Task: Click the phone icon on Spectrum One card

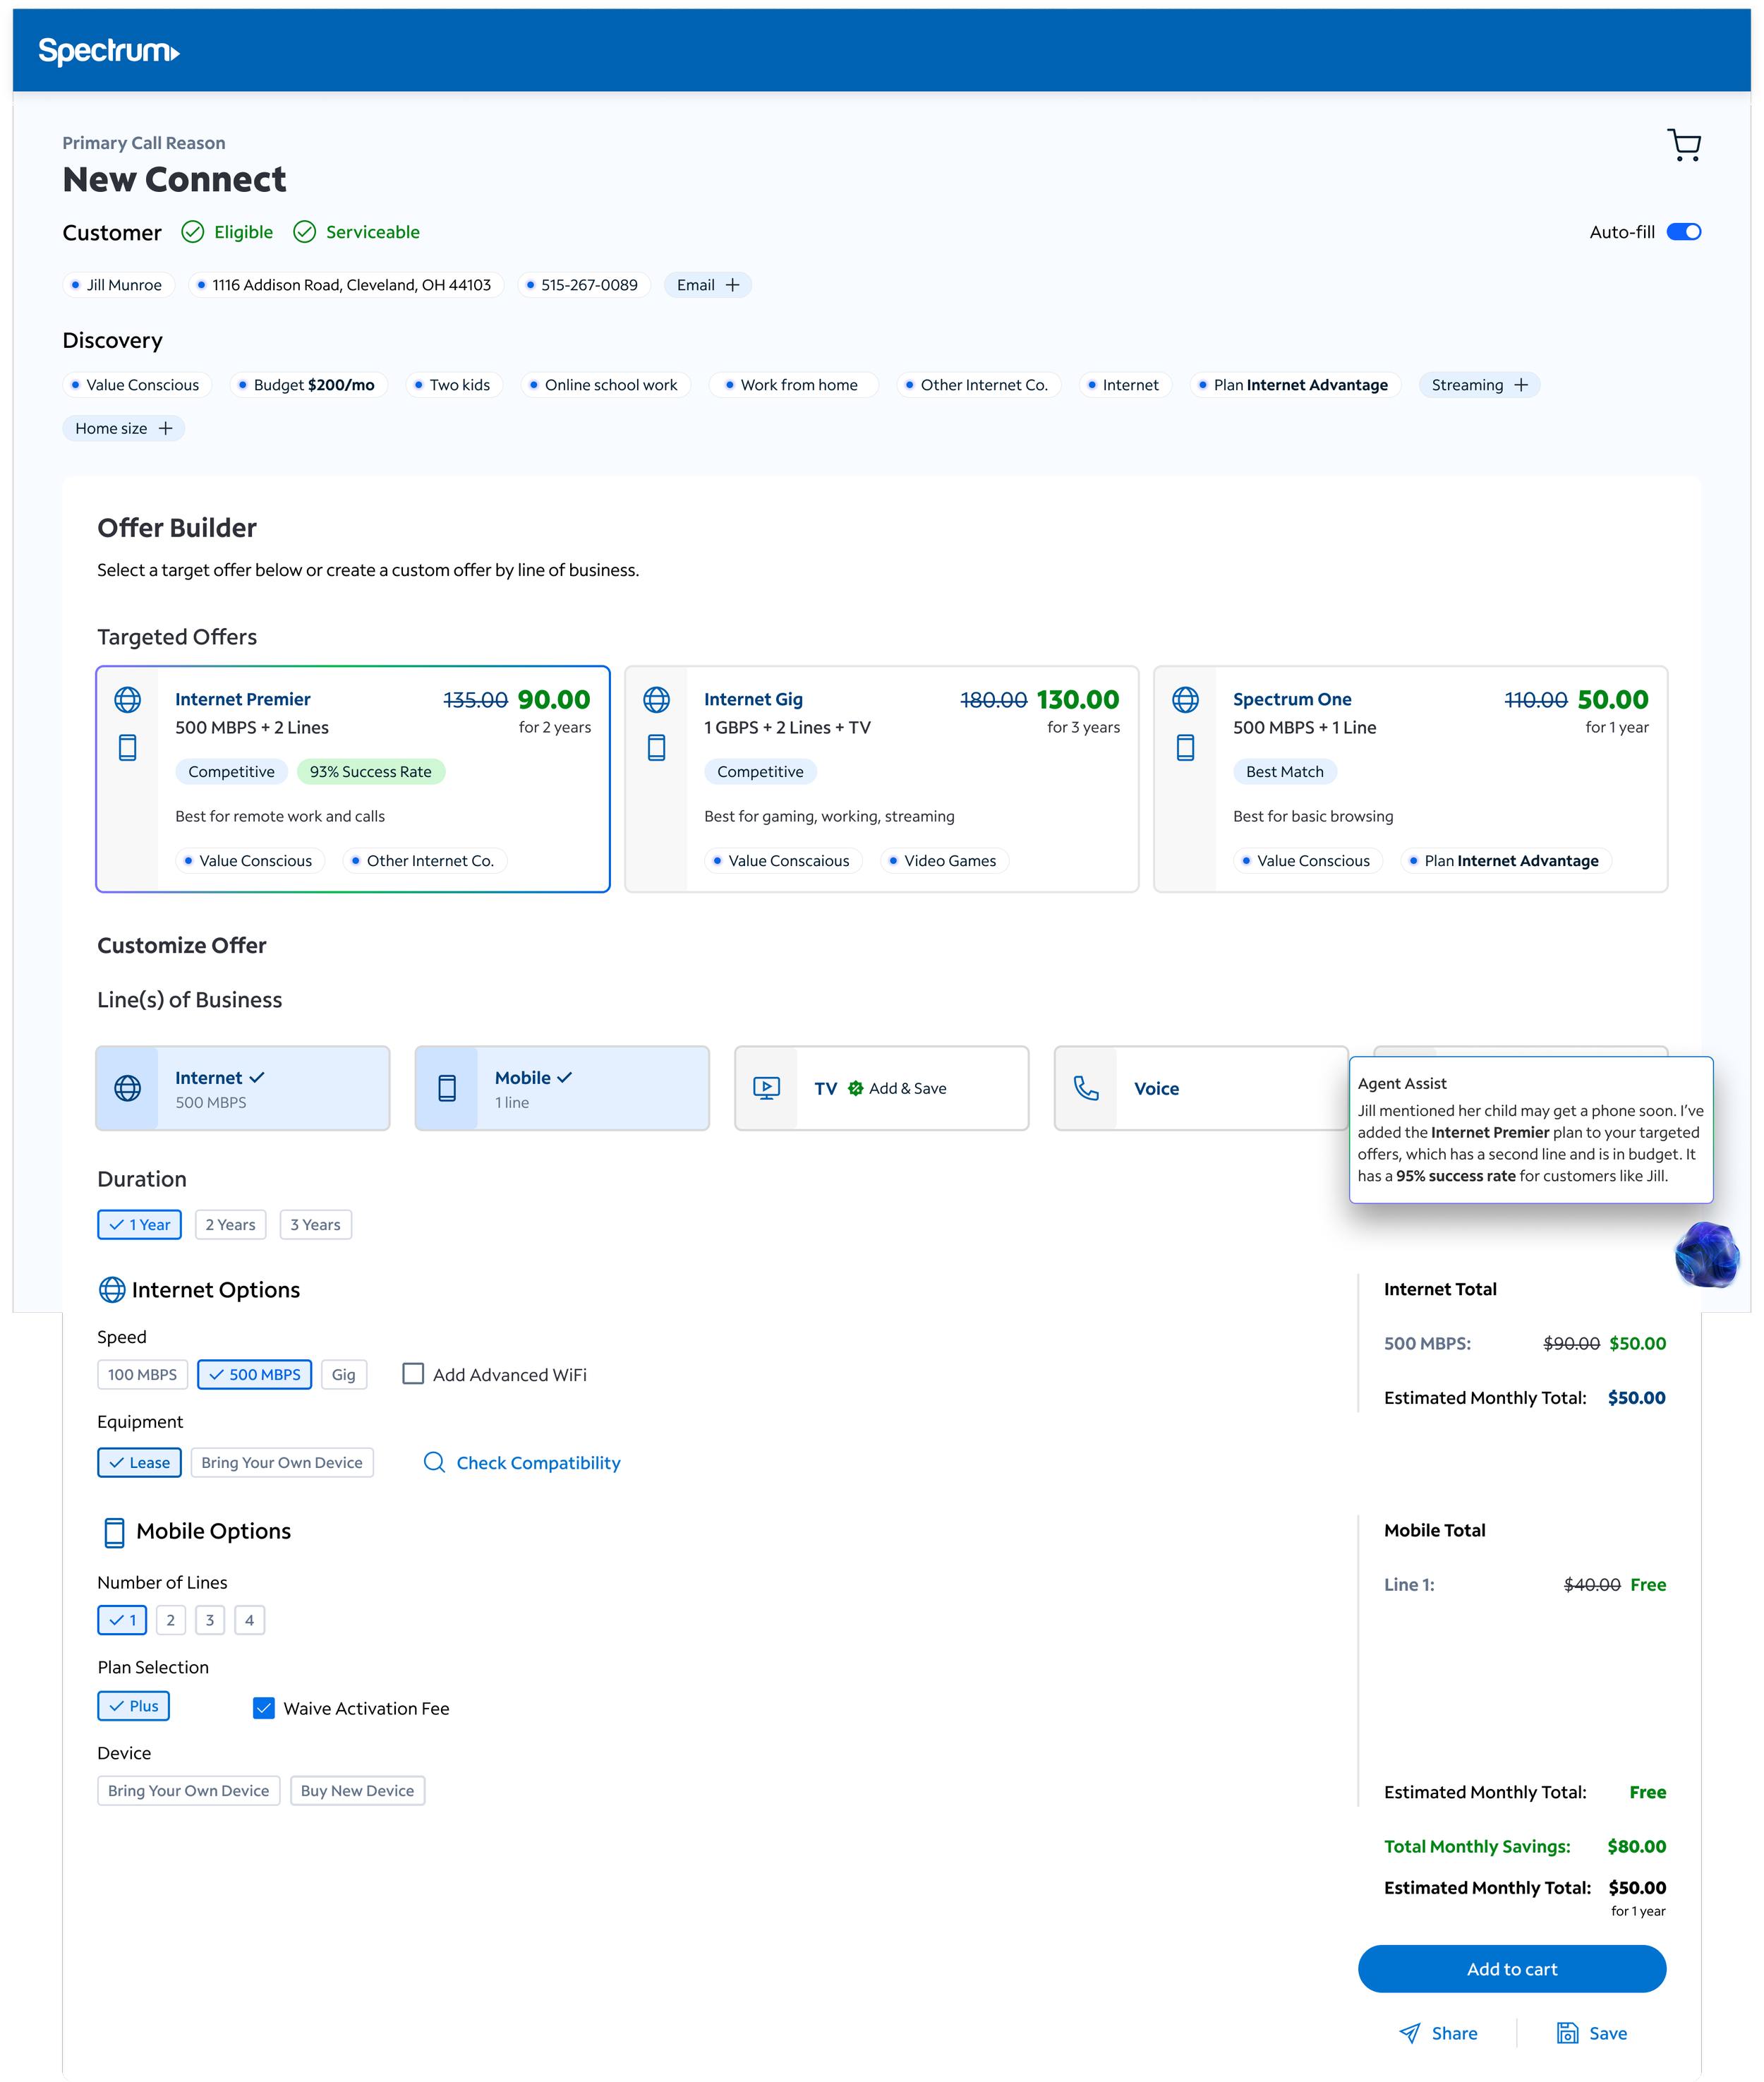Action: pyautogui.click(x=1186, y=747)
